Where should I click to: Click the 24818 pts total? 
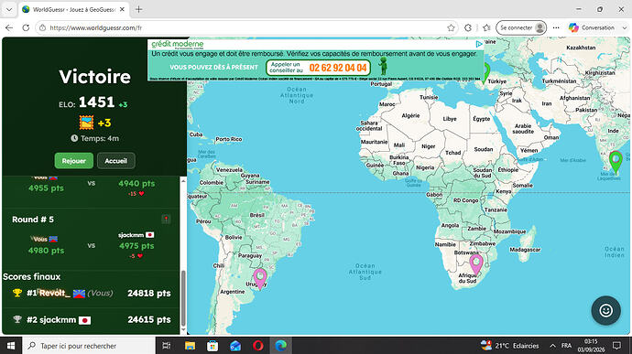149,294
